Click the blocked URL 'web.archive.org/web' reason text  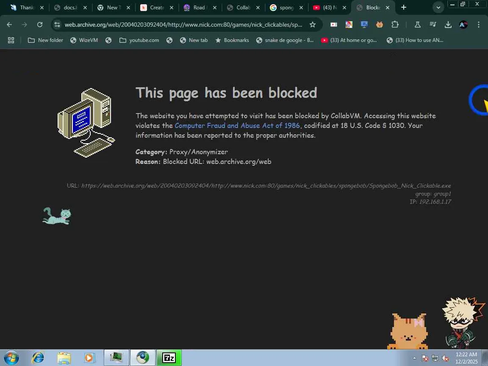click(x=239, y=161)
